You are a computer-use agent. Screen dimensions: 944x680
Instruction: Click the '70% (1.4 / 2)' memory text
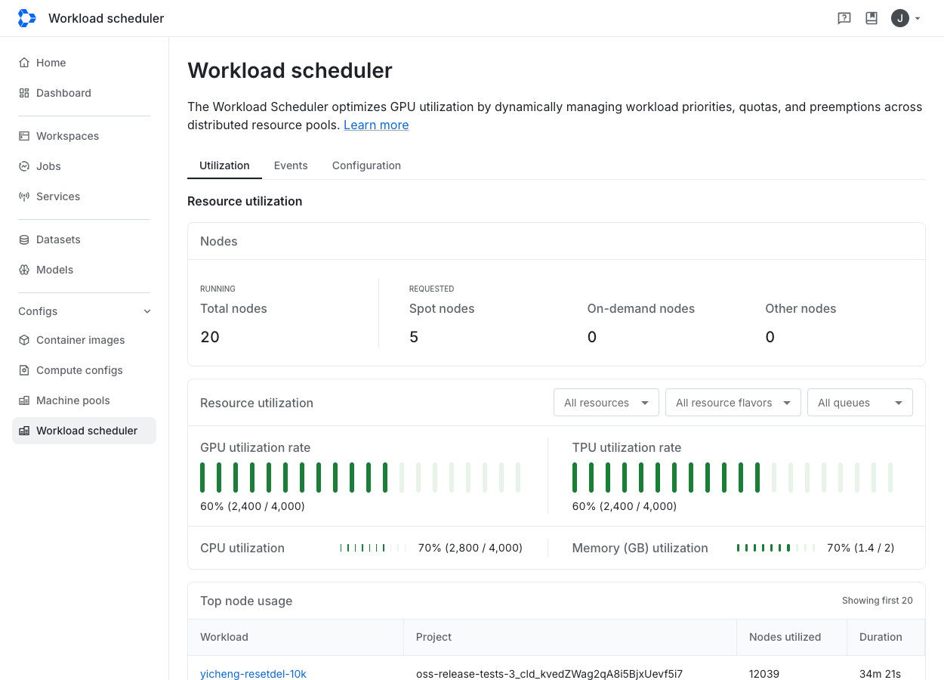861,548
